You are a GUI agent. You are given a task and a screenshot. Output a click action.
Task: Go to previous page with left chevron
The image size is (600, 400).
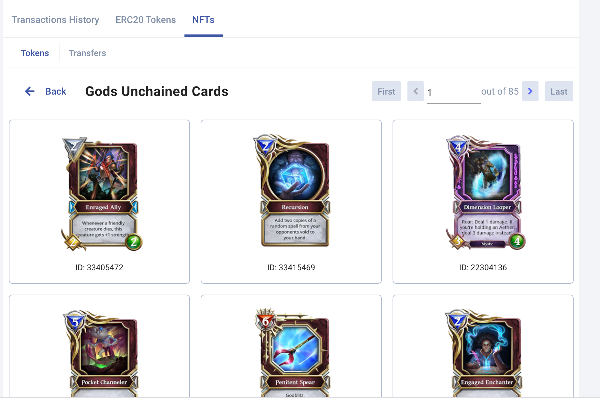[416, 91]
